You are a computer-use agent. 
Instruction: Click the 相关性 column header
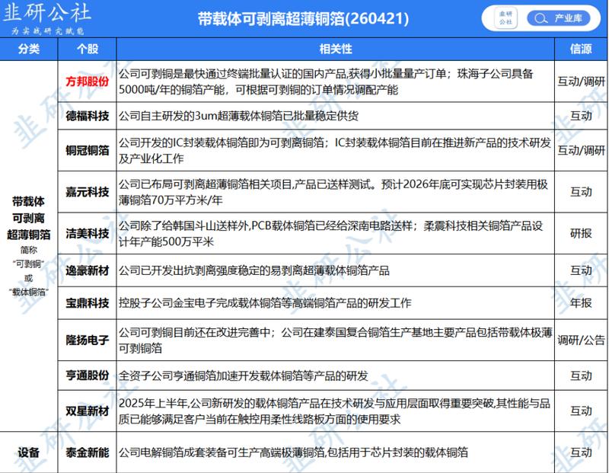click(x=336, y=49)
